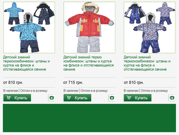Open middle product title 'термо комбинезон' link
The image size is (179, 135).
click(x=88, y=63)
